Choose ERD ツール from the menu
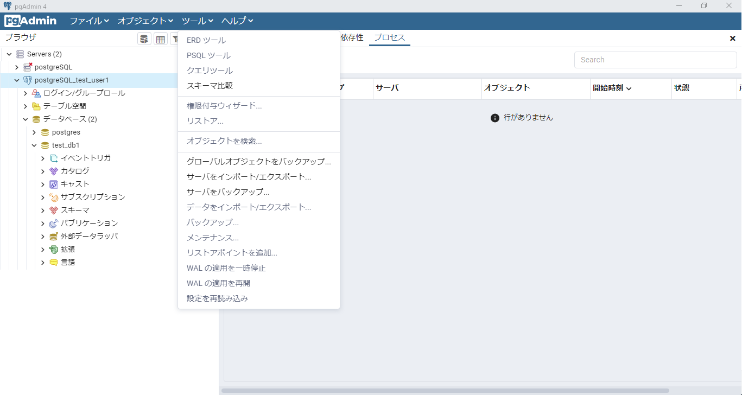This screenshot has width=742, height=395. coord(259,40)
